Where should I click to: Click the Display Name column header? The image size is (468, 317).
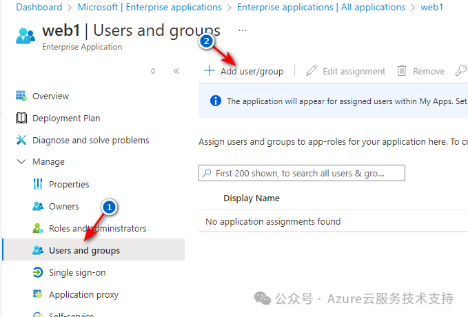(252, 198)
